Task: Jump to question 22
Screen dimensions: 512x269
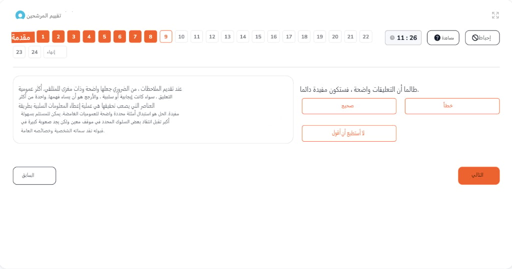Action: (x=365, y=36)
